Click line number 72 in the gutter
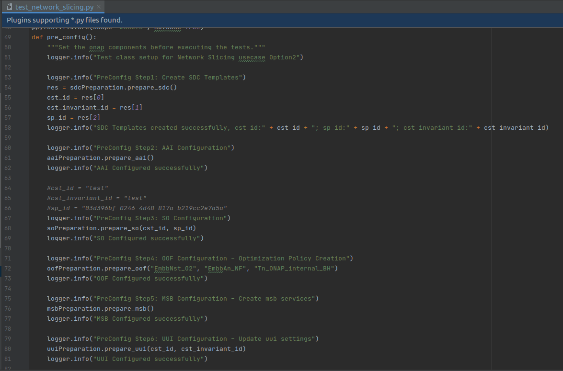 [8, 269]
